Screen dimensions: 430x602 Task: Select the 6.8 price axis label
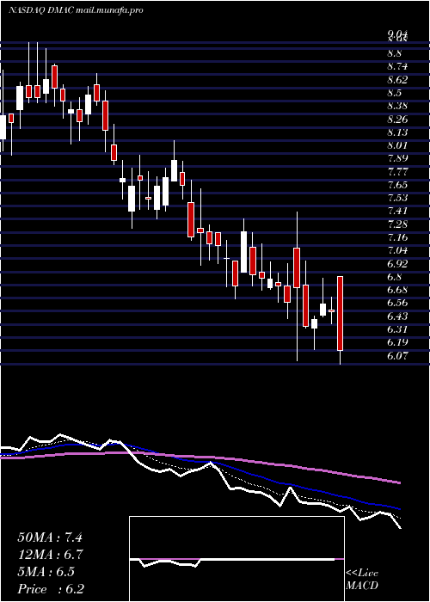pyautogui.click(x=394, y=276)
